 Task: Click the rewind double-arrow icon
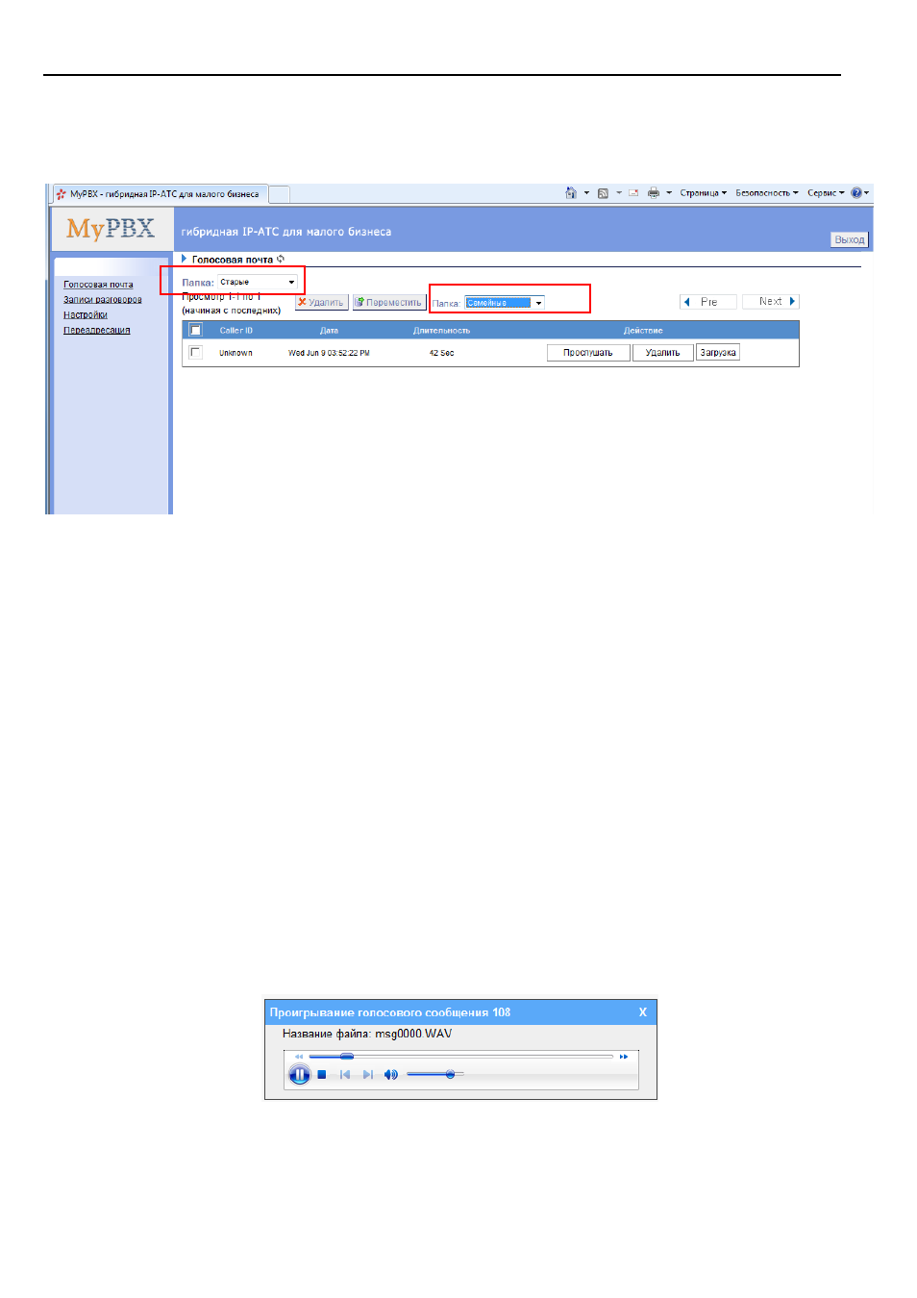point(299,1057)
